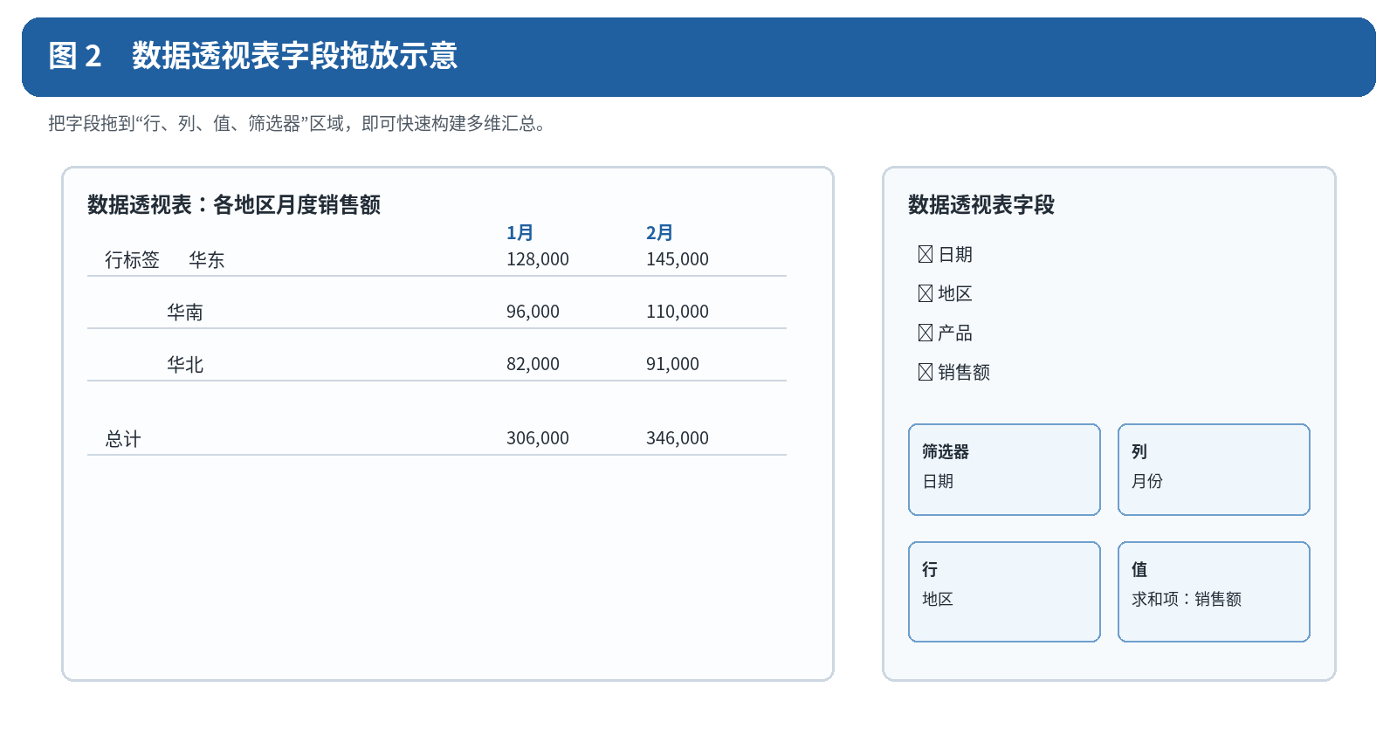Click the 306,000 total cell
The image size is (1397, 742).
coord(538,438)
